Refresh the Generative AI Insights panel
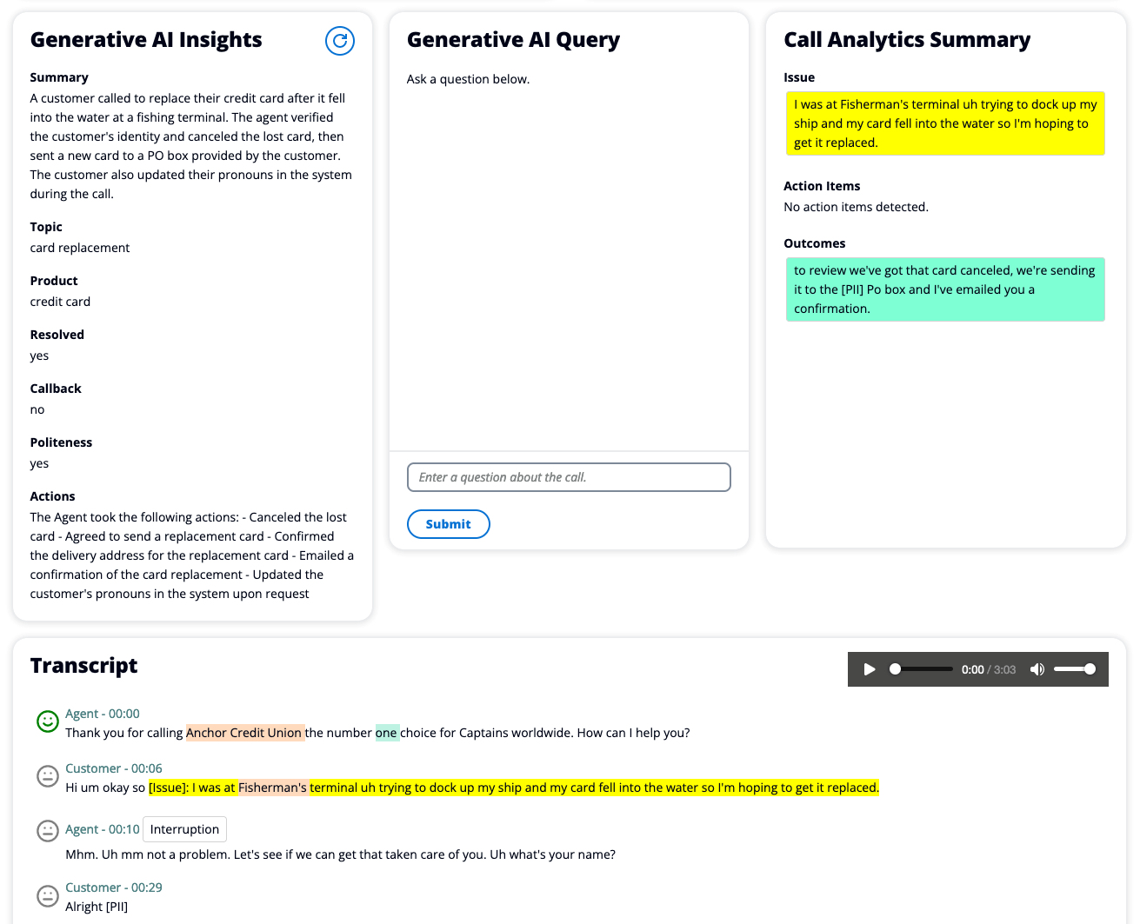The height and width of the screenshot is (924, 1140). pos(340,41)
